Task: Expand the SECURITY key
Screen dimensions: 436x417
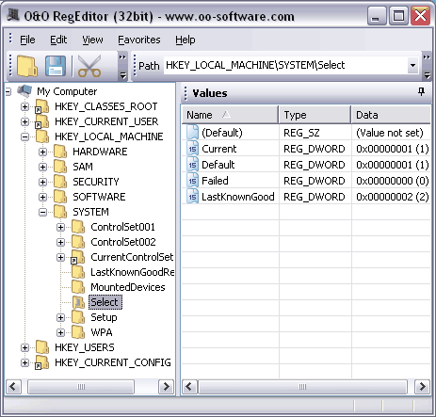Action: pyautogui.click(x=42, y=182)
